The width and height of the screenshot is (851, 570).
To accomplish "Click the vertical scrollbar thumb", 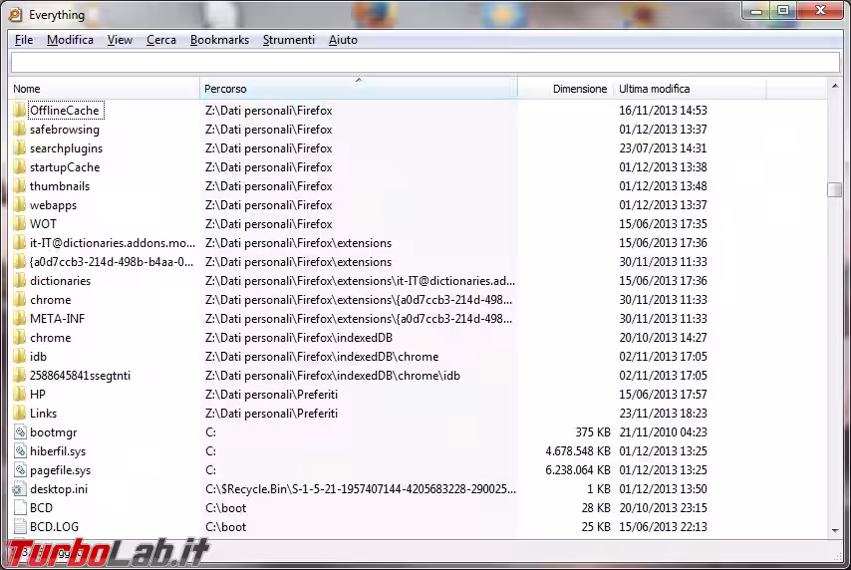I will coord(835,189).
